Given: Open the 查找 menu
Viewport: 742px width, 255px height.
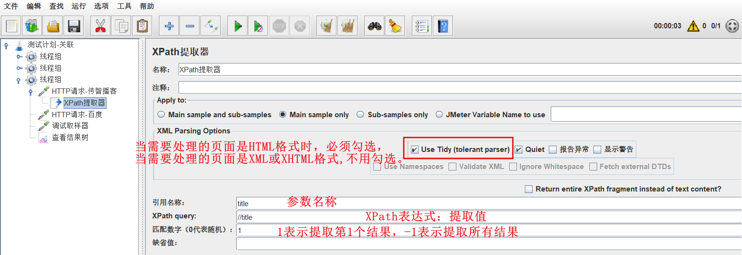Looking at the screenshot, I should (56, 6).
